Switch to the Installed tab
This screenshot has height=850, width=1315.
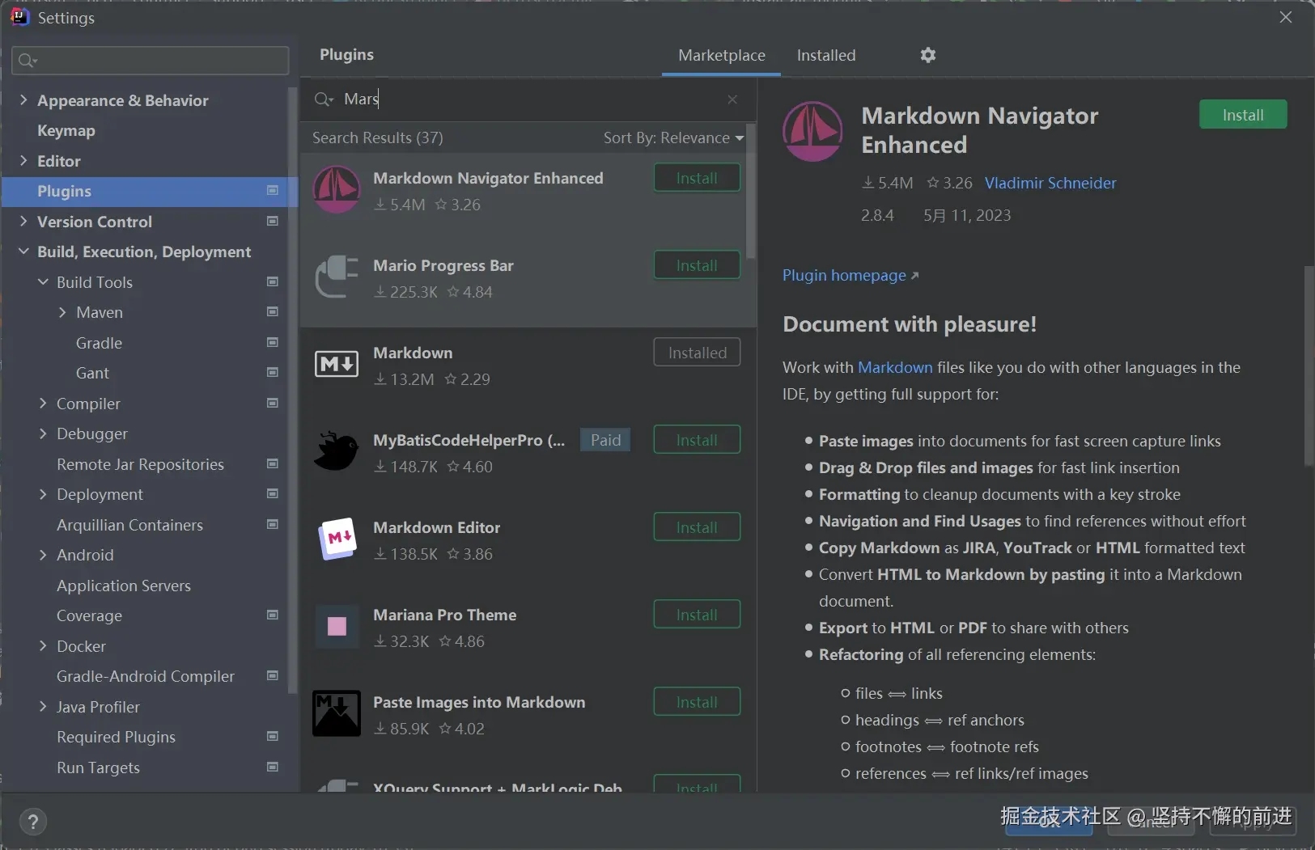[826, 55]
